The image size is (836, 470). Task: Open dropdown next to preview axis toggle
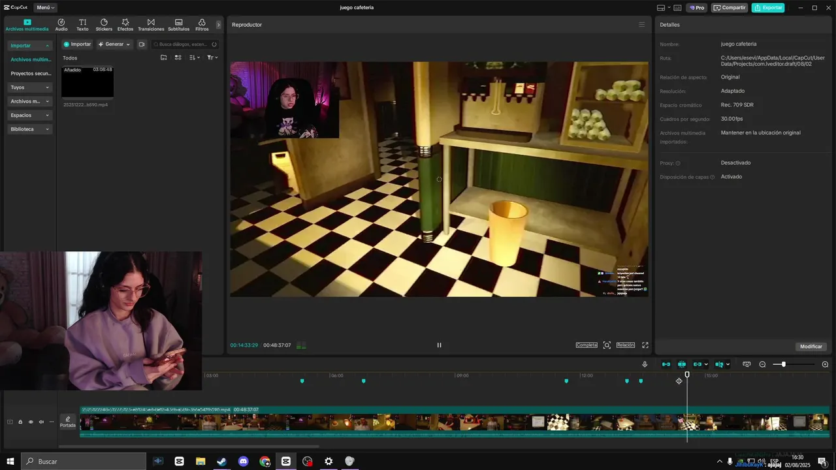pyautogui.click(x=728, y=365)
